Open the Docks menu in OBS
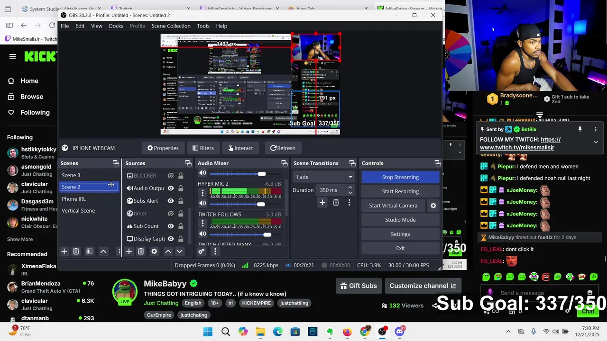This screenshot has height=341, width=607. click(116, 26)
